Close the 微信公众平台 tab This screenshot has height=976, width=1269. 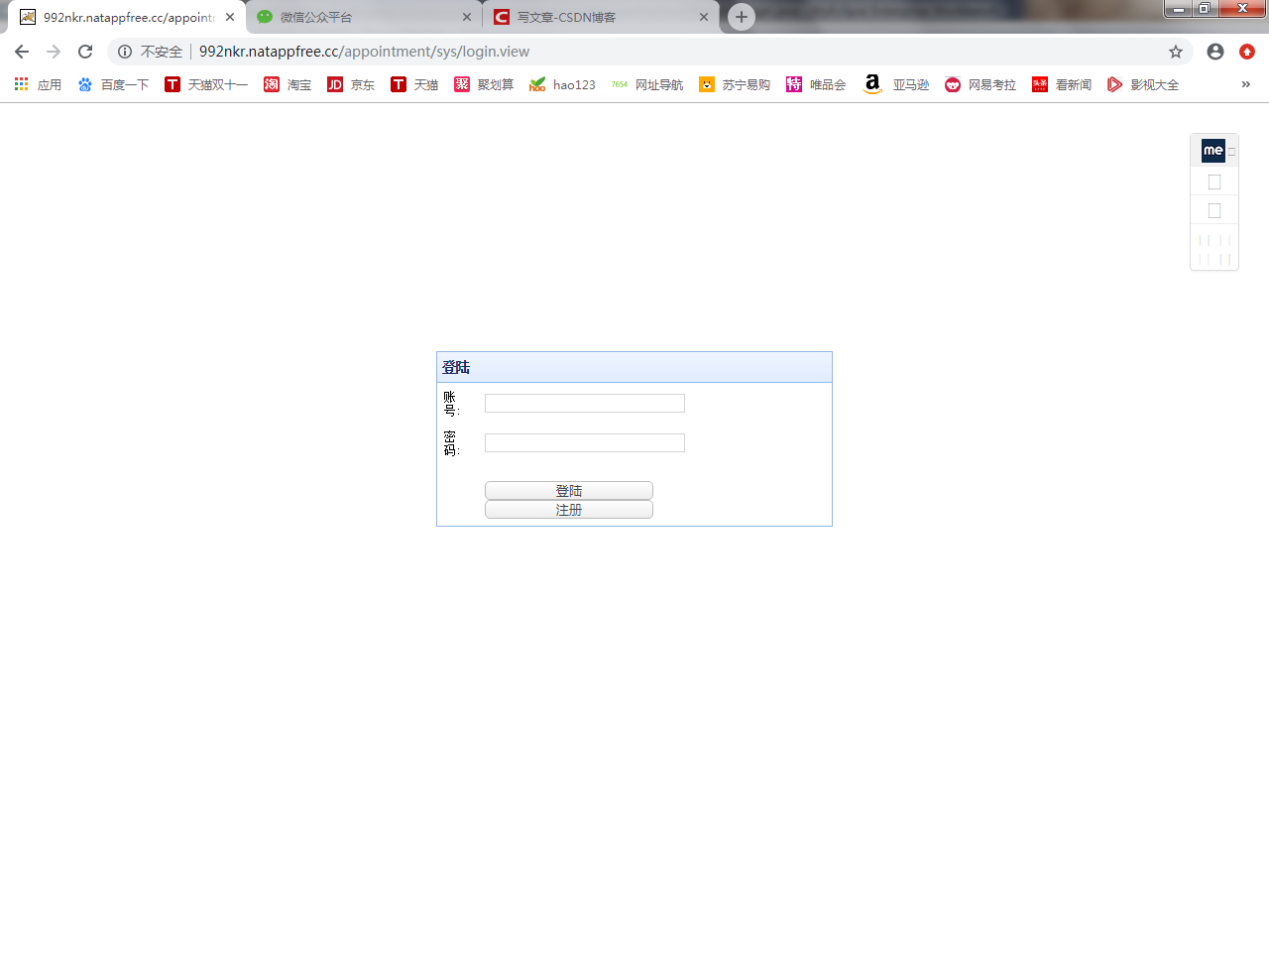point(467,17)
